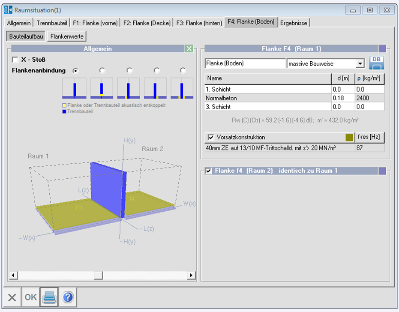Click the Flanke (Boden) name input field

click(x=245, y=64)
